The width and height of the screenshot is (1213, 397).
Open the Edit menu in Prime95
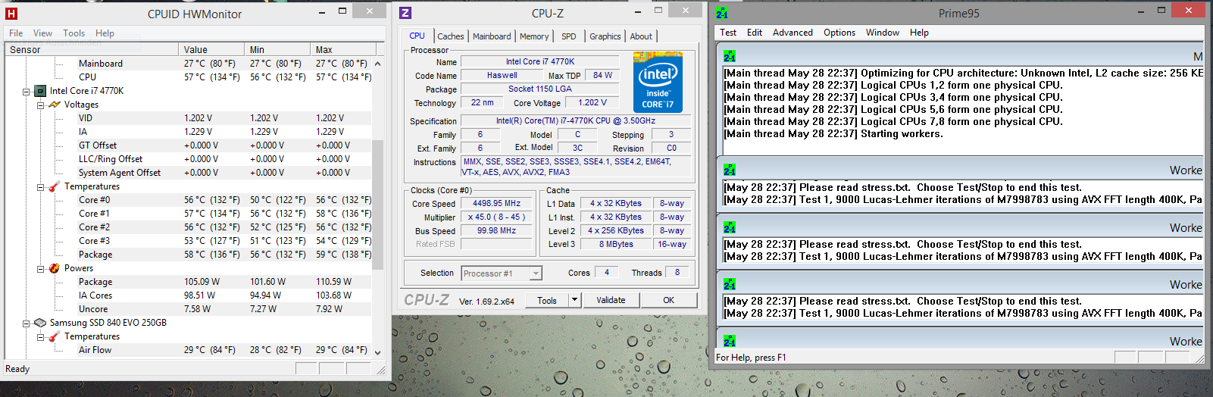coord(755,33)
